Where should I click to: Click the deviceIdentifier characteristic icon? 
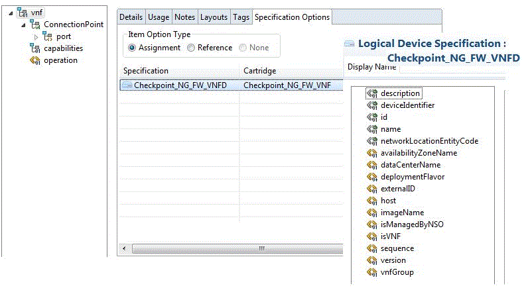click(x=372, y=105)
